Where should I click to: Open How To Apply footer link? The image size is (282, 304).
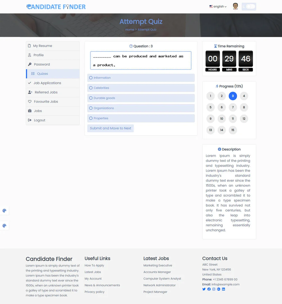94,265
